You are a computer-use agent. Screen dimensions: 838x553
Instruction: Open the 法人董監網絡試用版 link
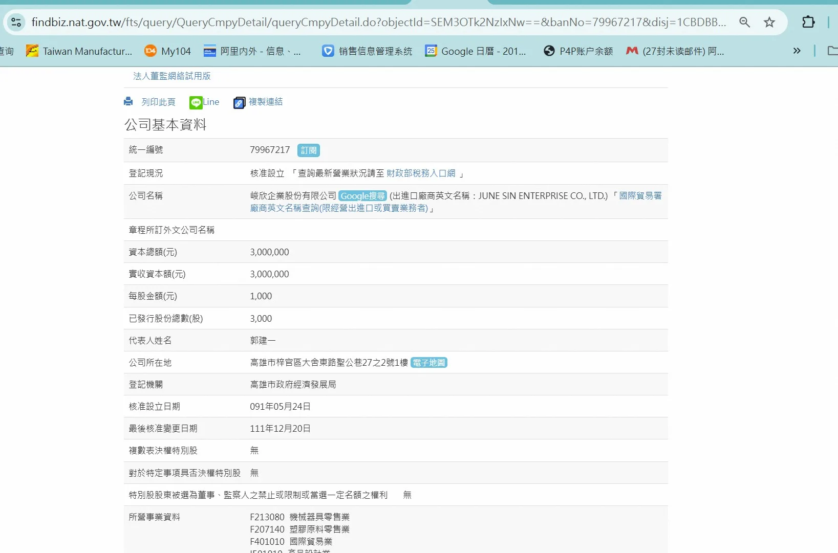point(172,76)
